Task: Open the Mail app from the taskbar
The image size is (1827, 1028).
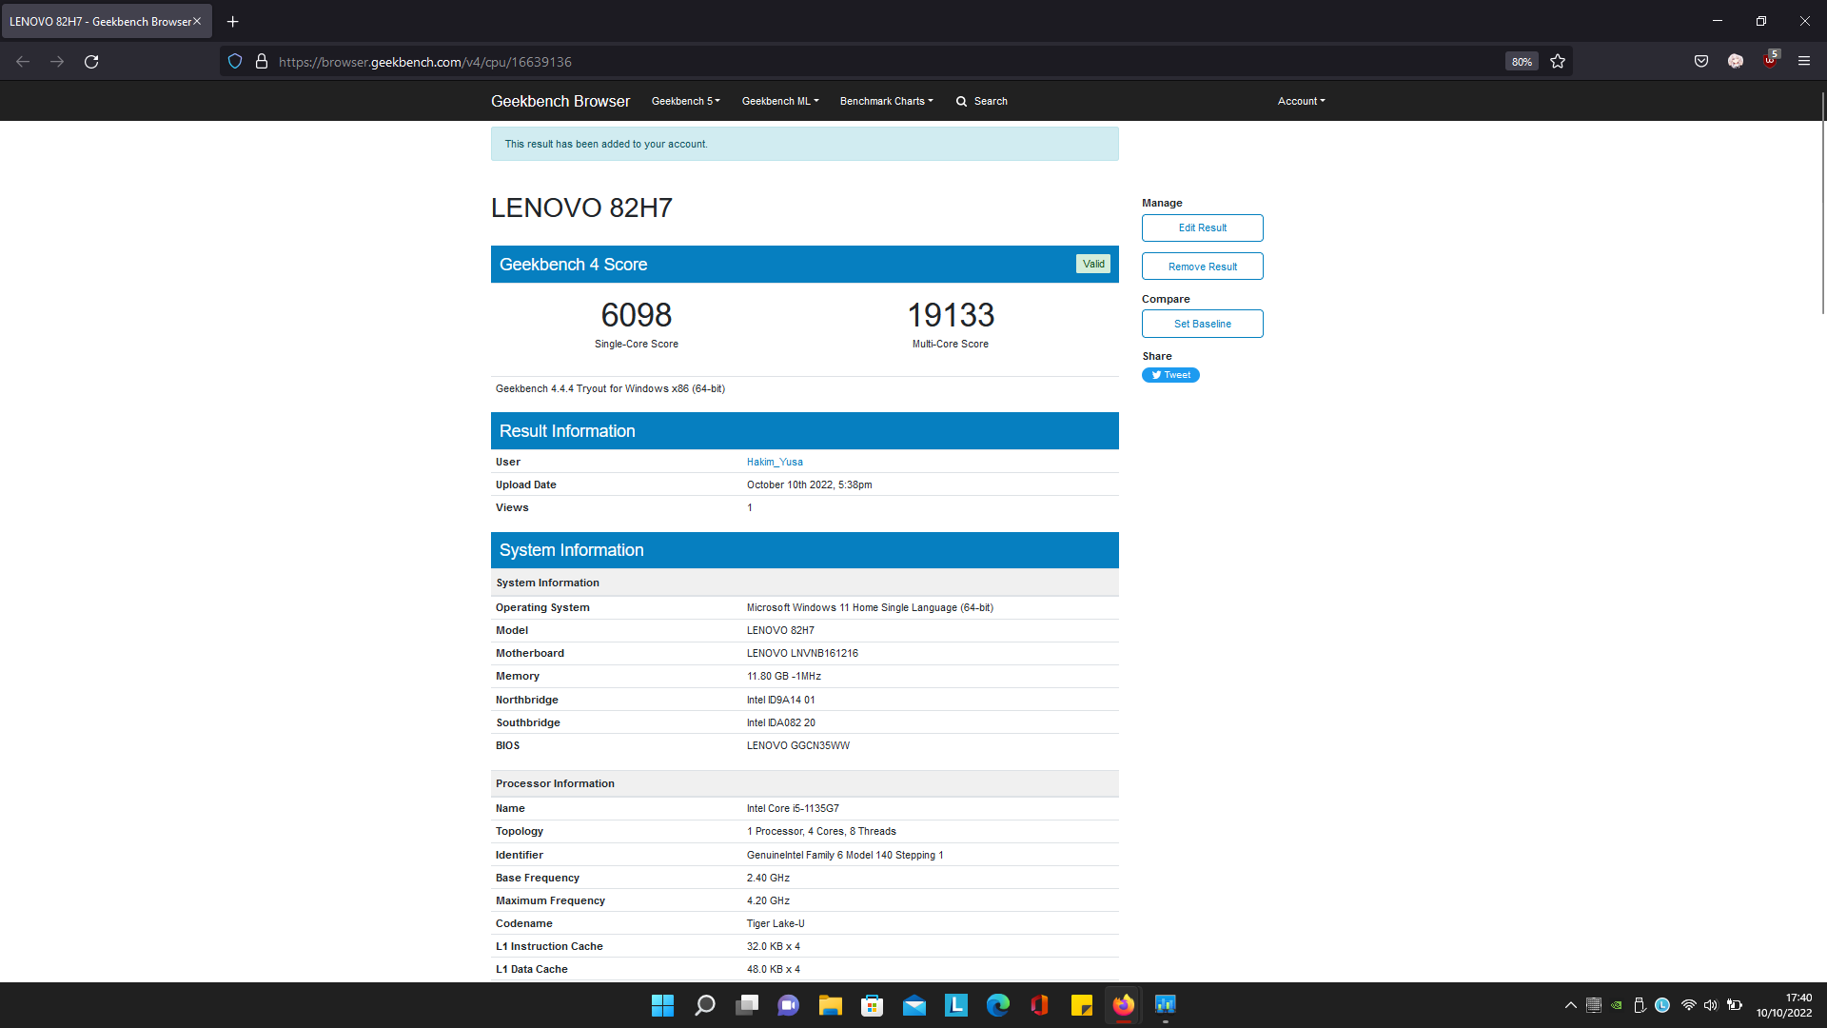Action: (914, 1005)
